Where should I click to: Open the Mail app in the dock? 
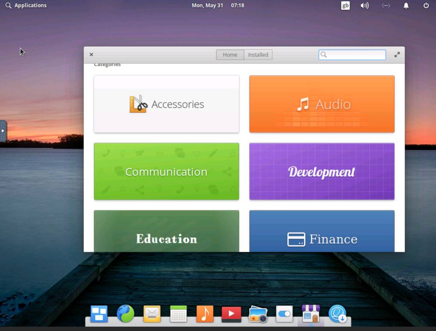tap(152, 314)
